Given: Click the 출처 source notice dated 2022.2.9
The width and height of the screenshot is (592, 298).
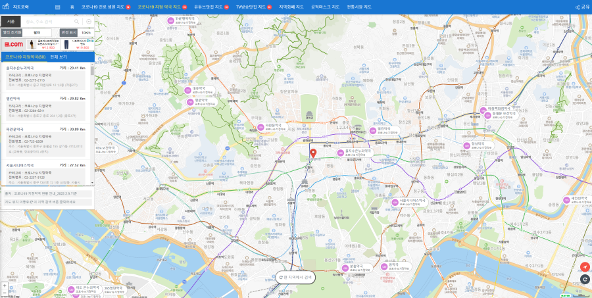Looking at the screenshot, I should tap(47, 193).
